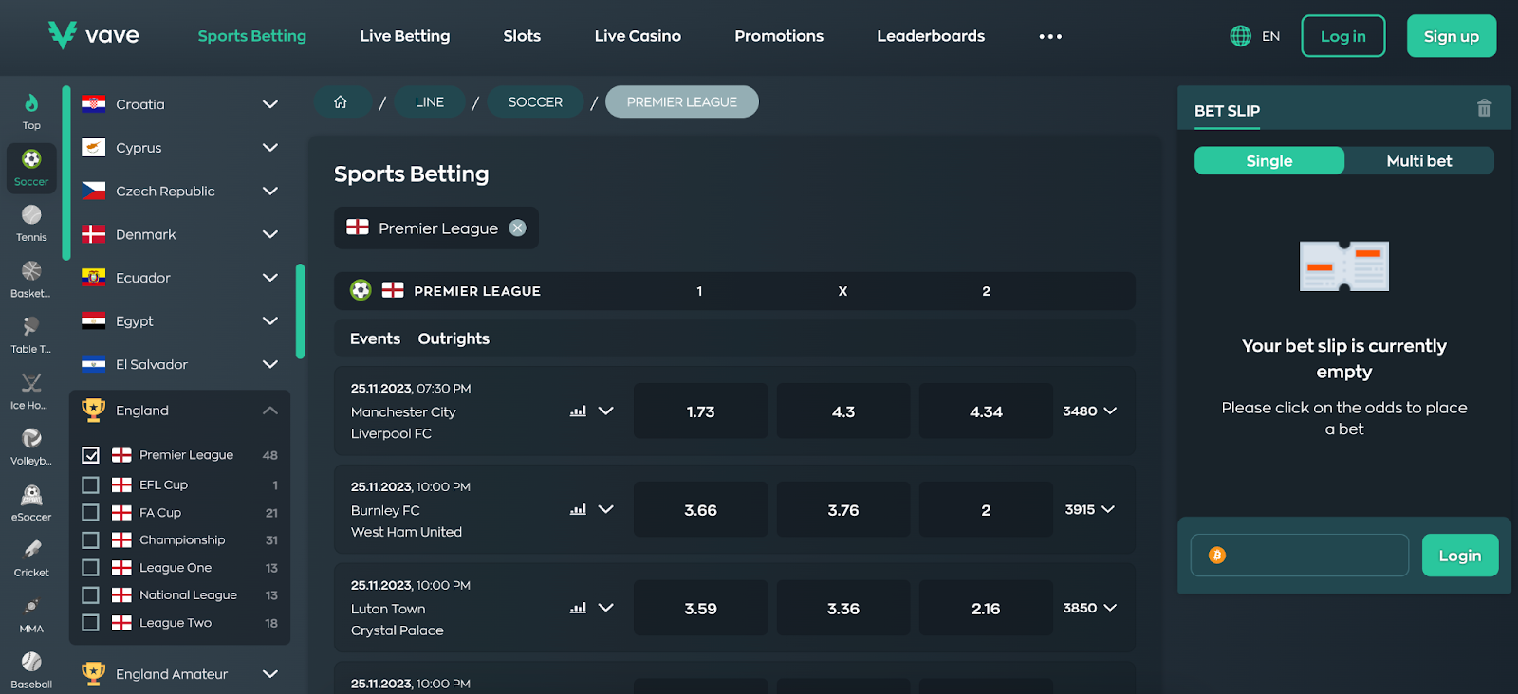The width and height of the screenshot is (1518, 694).
Task: Open Baseball in the sidebar
Action: 31,670
